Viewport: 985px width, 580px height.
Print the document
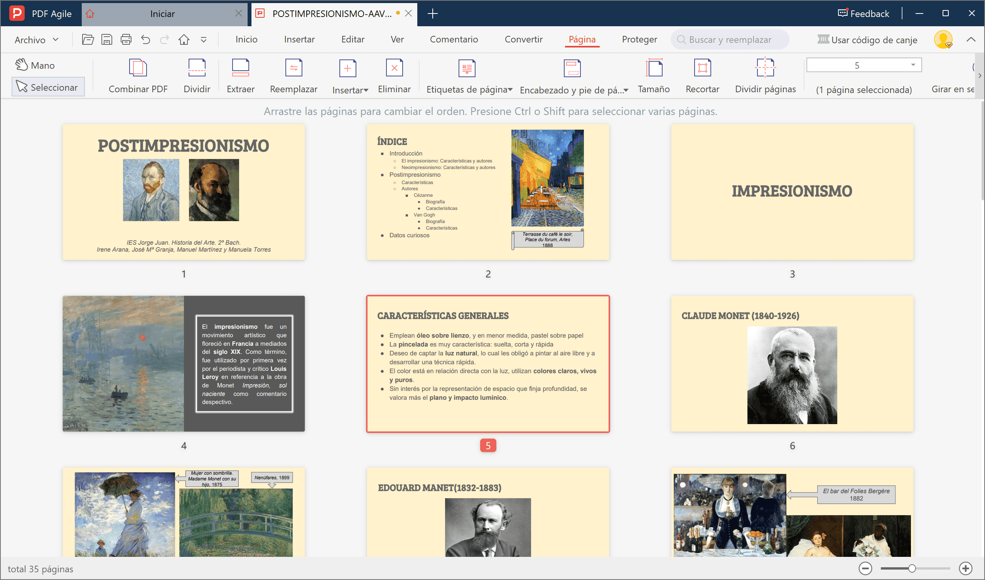coord(126,39)
